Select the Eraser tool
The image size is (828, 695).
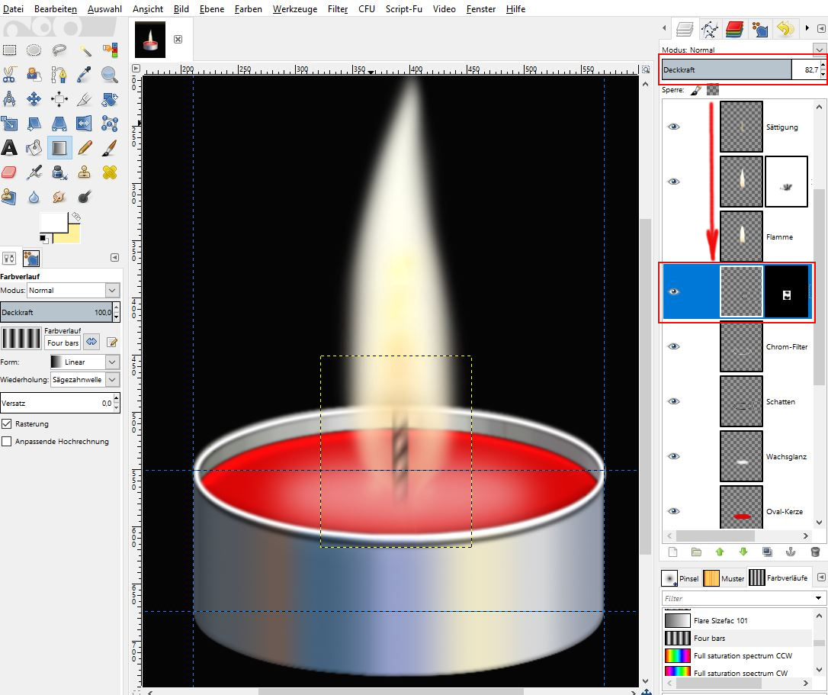click(x=9, y=172)
